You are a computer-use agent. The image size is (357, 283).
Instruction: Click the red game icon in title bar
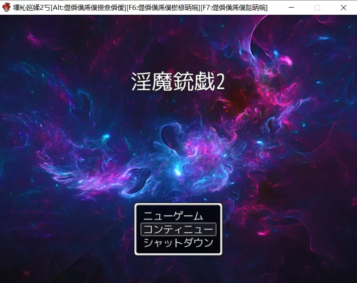tap(6, 8)
